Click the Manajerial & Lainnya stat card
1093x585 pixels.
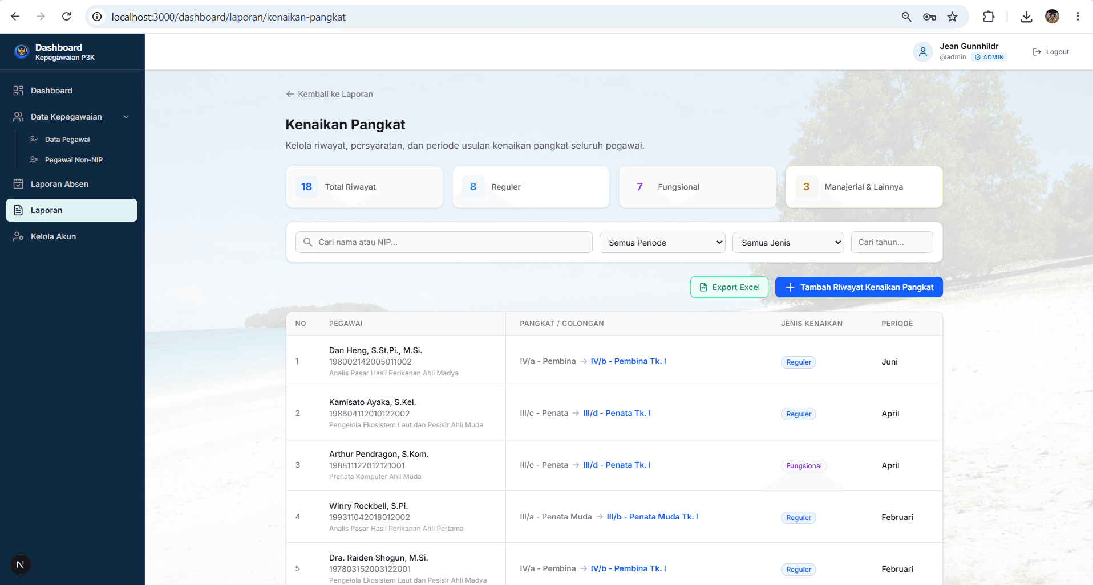point(864,187)
